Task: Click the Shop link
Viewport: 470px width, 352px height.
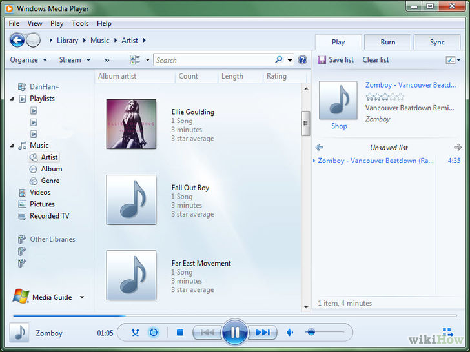Action: 339,126
